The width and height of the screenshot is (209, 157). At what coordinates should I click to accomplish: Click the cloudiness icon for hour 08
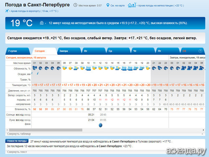pos(76,68)
